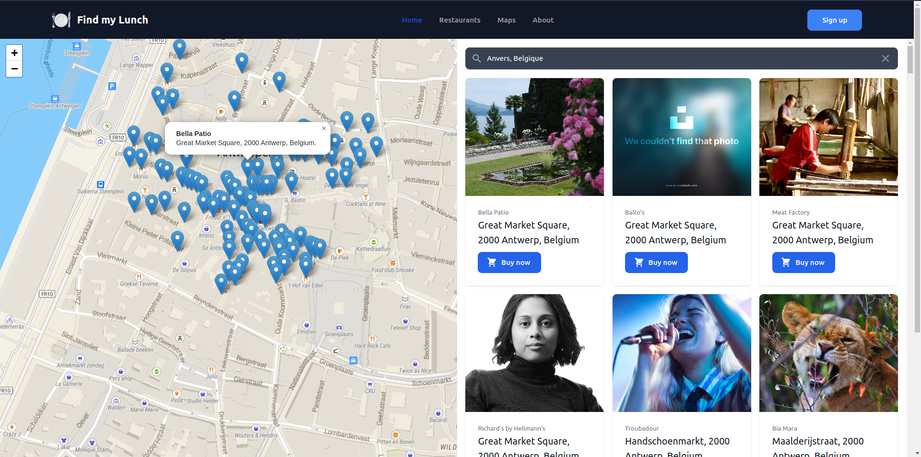Viewport: 921px width, 457px height.
Task: Click the Bacardi shop icon
Action: (438, 413)
